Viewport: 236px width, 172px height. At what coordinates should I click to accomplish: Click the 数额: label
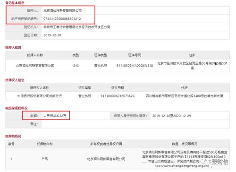(34, 116)
